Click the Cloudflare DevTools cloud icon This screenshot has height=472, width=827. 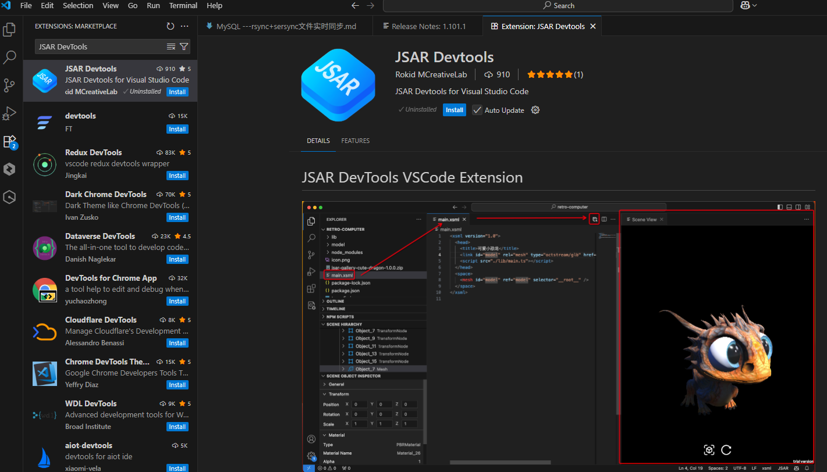[x=45, y=332]
